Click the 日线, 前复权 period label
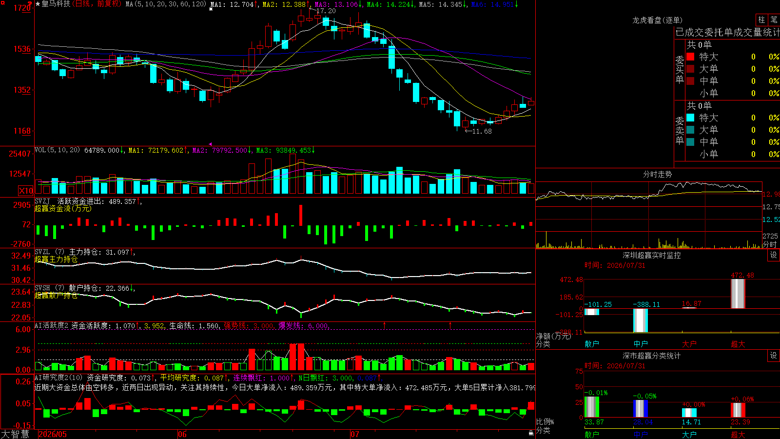Viewport: 780px width, 439px height. [97, 4]
